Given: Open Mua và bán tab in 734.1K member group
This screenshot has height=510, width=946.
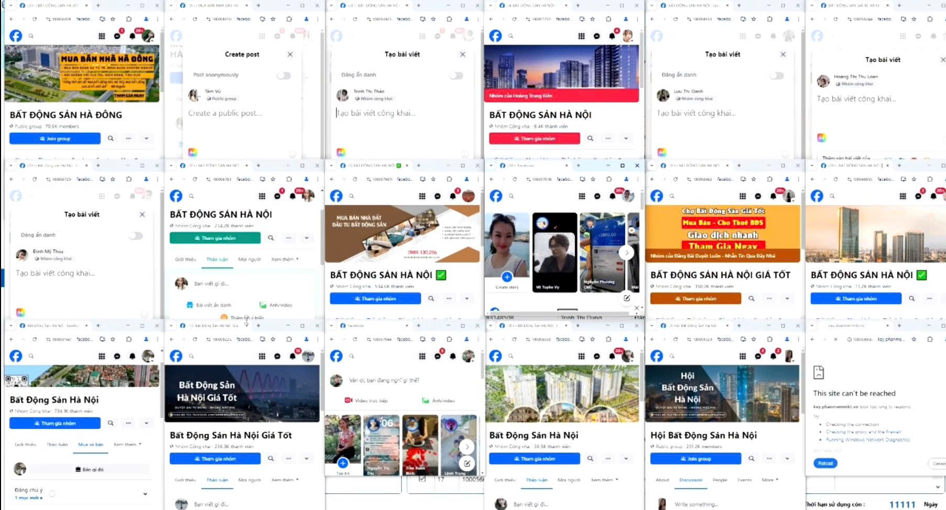Looking at the screenshot, I should tap(91, 445).
